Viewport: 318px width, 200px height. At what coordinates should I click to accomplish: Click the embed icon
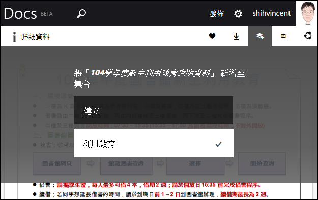(x=283, y=36)
